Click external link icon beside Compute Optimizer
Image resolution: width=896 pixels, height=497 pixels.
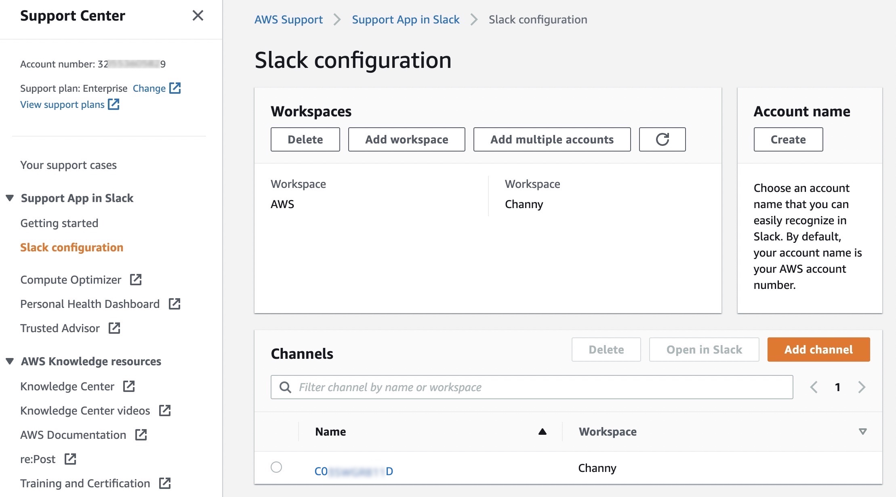(136, 280)
